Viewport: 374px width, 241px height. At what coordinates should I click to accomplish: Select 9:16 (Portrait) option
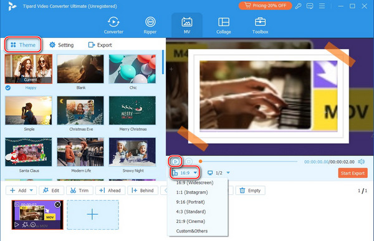(x=190, y=202)
